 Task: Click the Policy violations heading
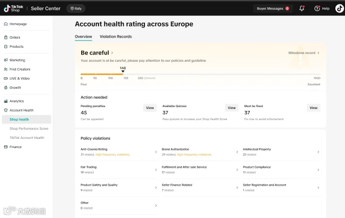click(96, 138)
